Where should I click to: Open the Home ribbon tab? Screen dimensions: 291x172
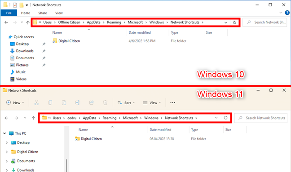coord(26,13)
